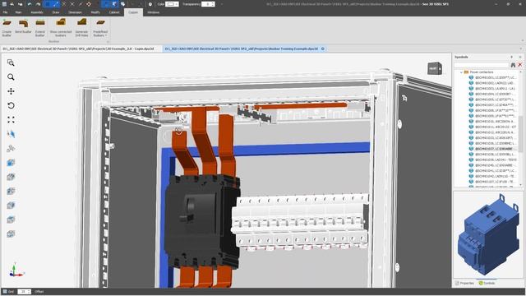Viewport: 526px width, 296px height.
Task: Click the undo arrow in quick access toolbar
Action: [30, 4]
